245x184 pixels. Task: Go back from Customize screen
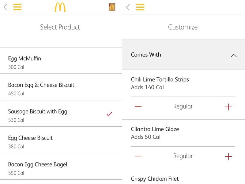coord(128,7)
